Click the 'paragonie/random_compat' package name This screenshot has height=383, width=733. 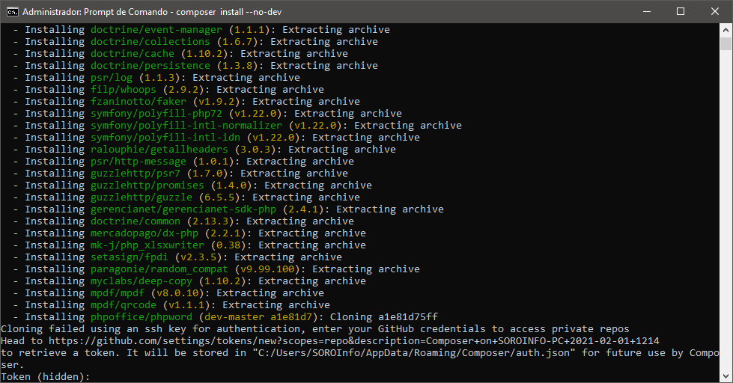tap(159, 269)
